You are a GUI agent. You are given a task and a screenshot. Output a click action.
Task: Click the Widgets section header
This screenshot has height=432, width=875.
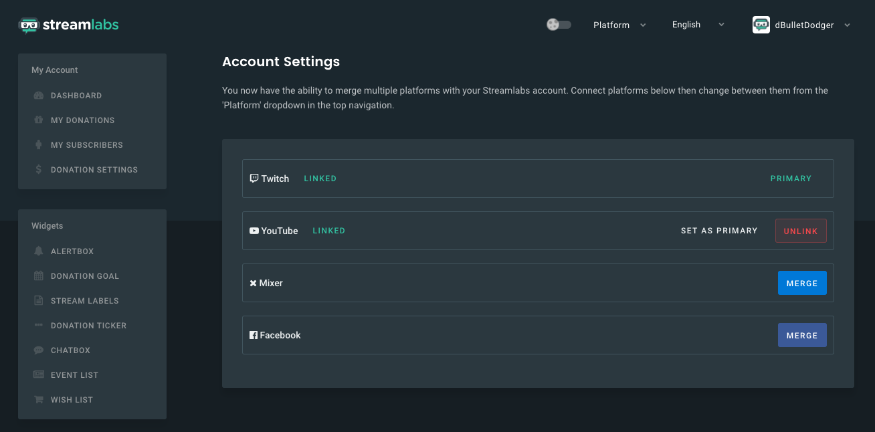[x=47, y=226]
